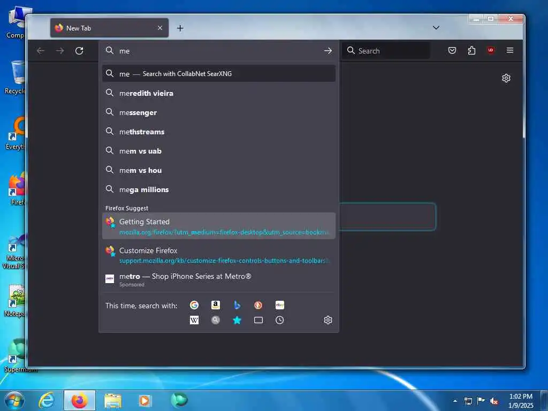Search this time with Wikipedia

[194, 320]
